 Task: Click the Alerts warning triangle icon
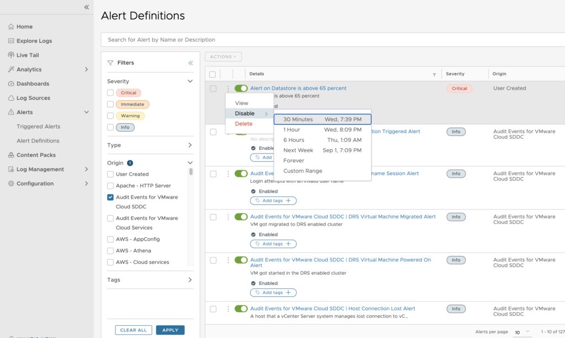tap(11, 112)
